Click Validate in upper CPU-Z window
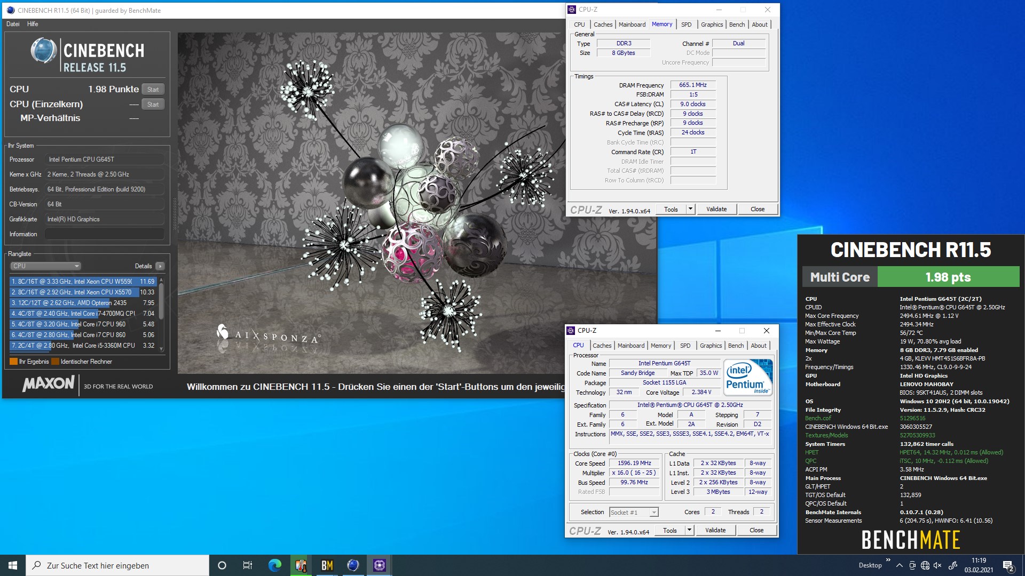 coord(716,210)
